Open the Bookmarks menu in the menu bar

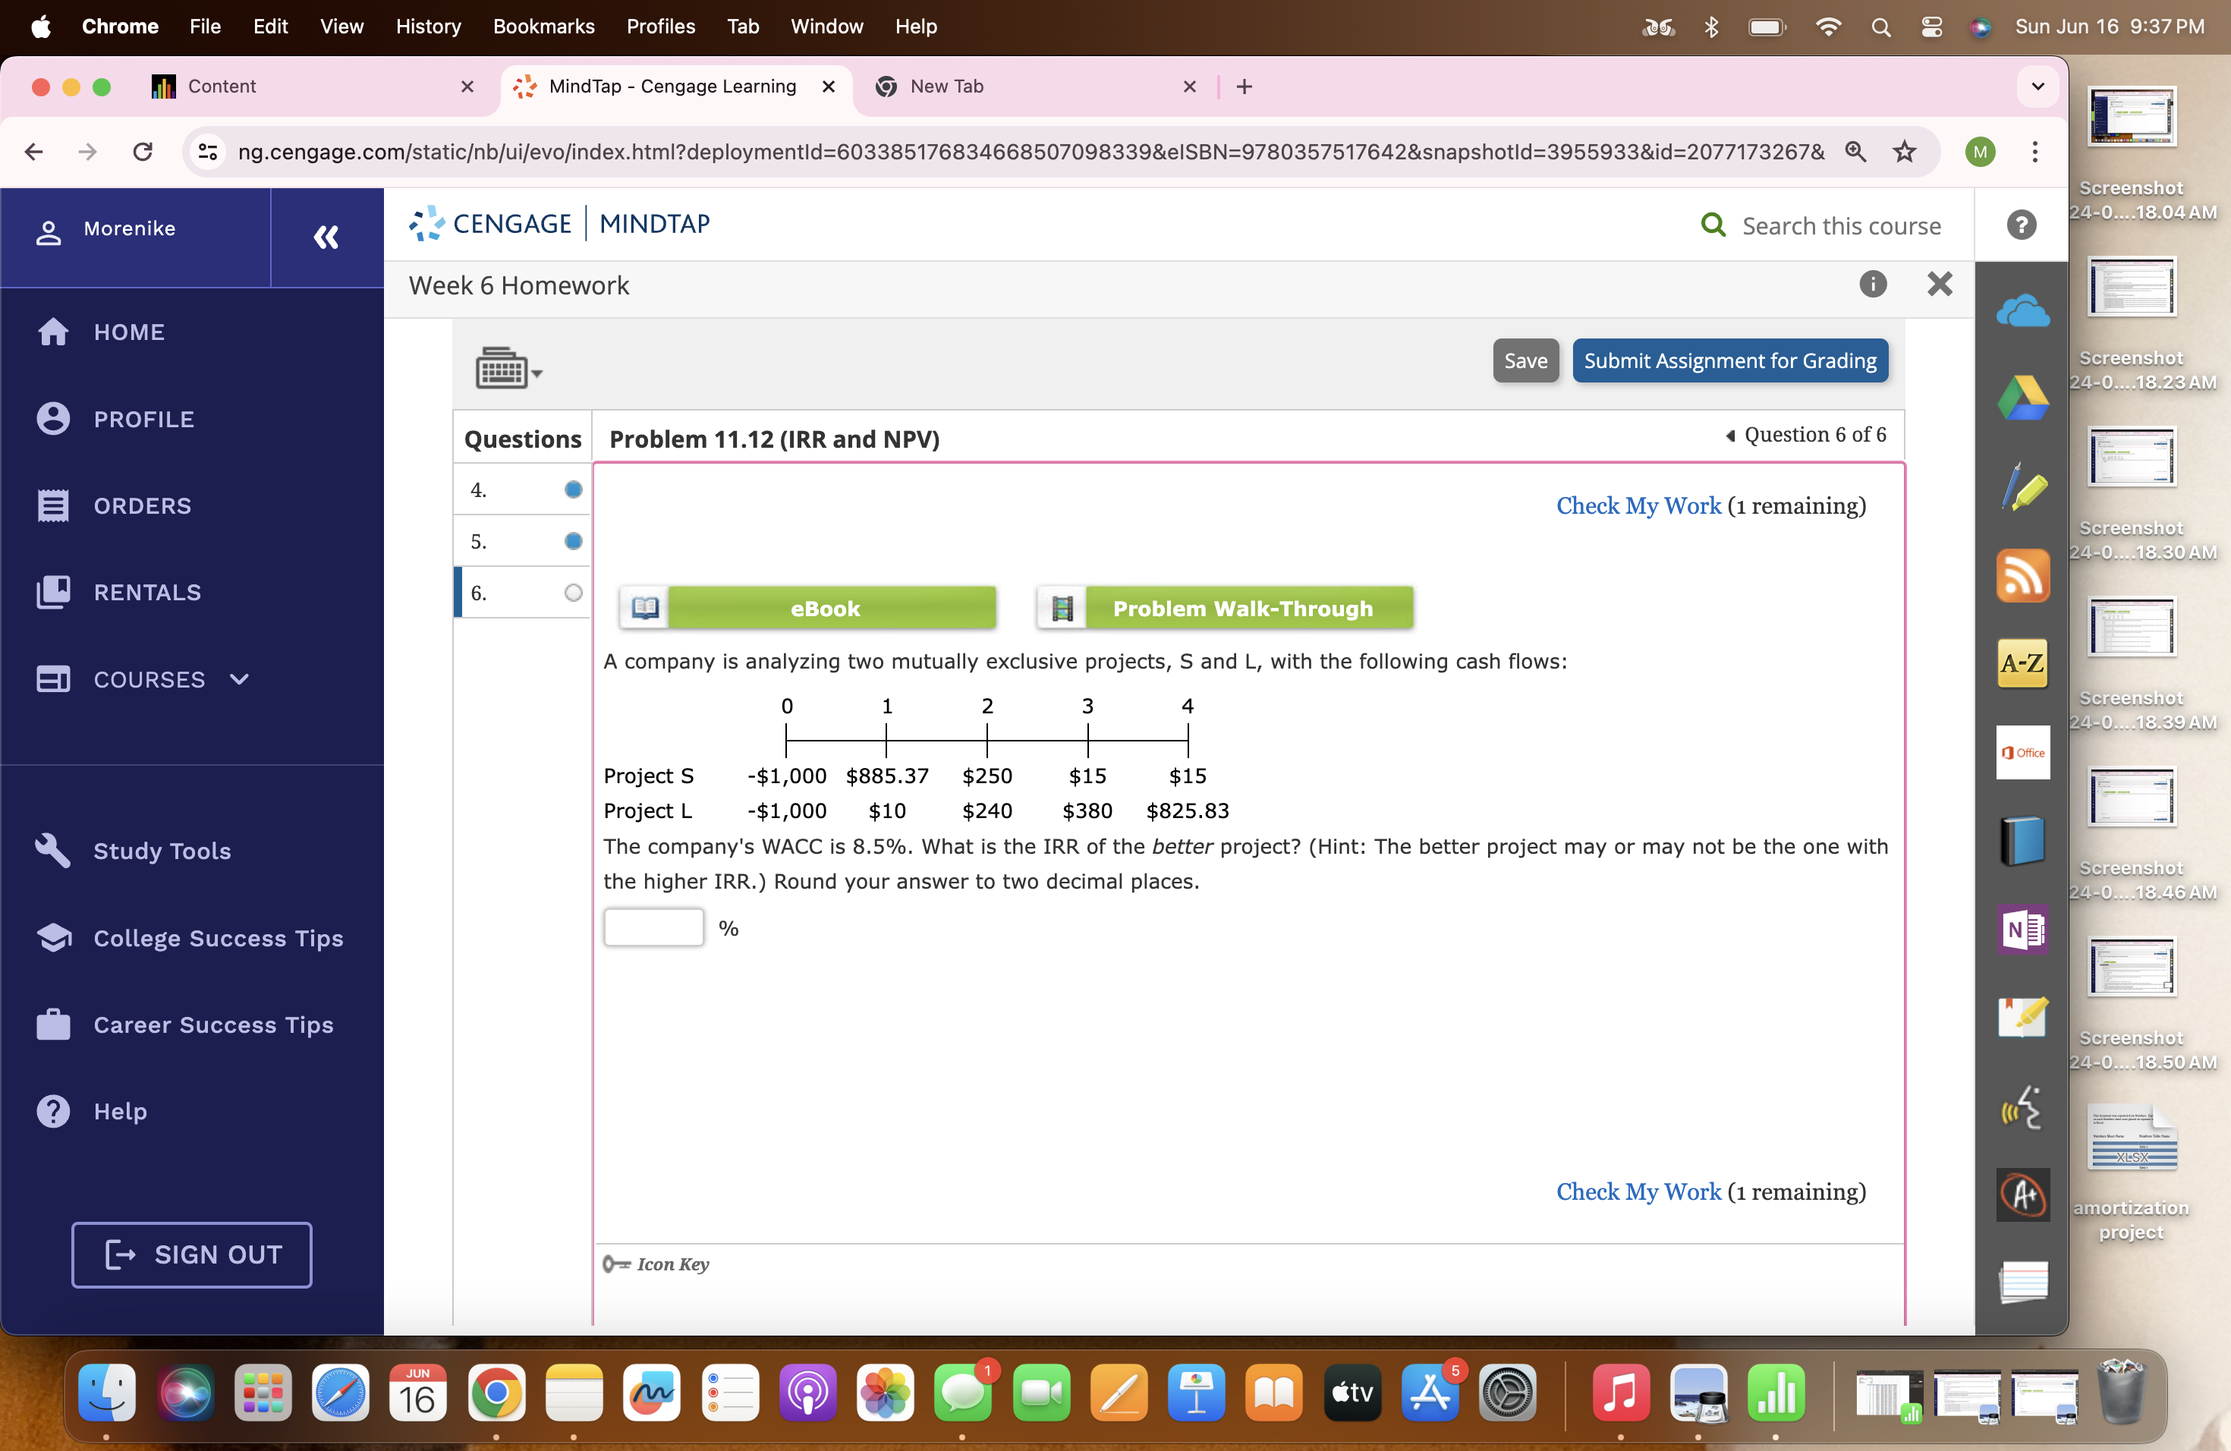tap(543, 27)
